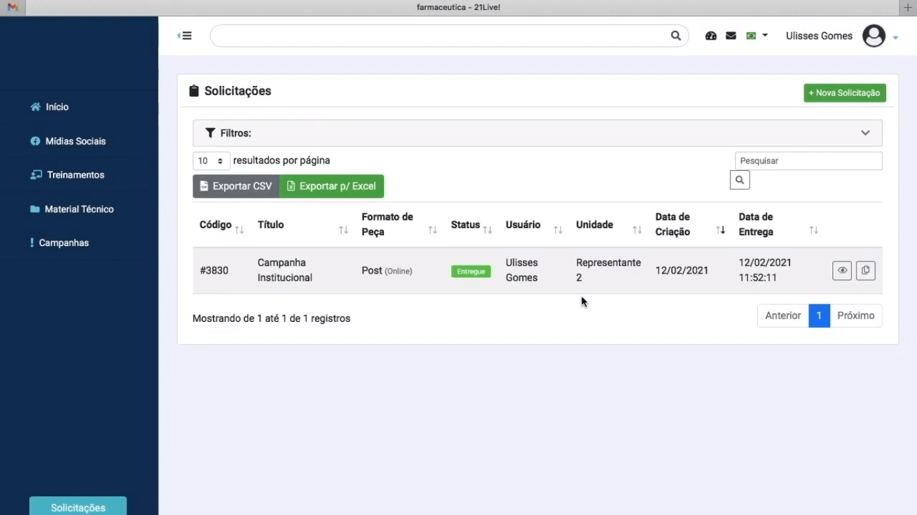
Task: Open the results per page dropdown
Action: [x=211, y=161]
